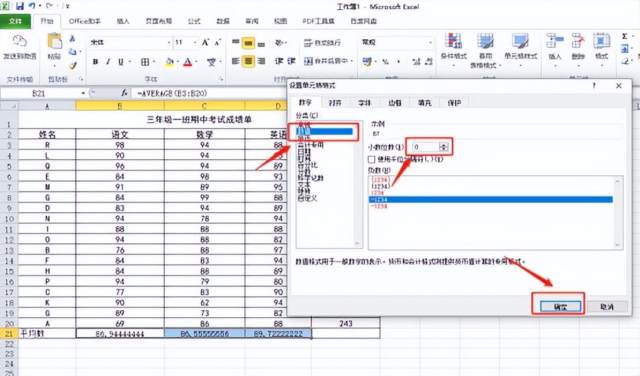Click the Decrease Font Size icon
The width and height of the screenshot is (640, 376).
click(x=218, y=42)
